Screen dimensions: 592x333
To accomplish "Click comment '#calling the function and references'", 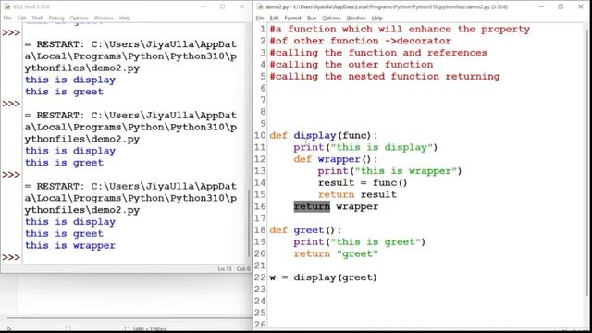I will [378, 53].
